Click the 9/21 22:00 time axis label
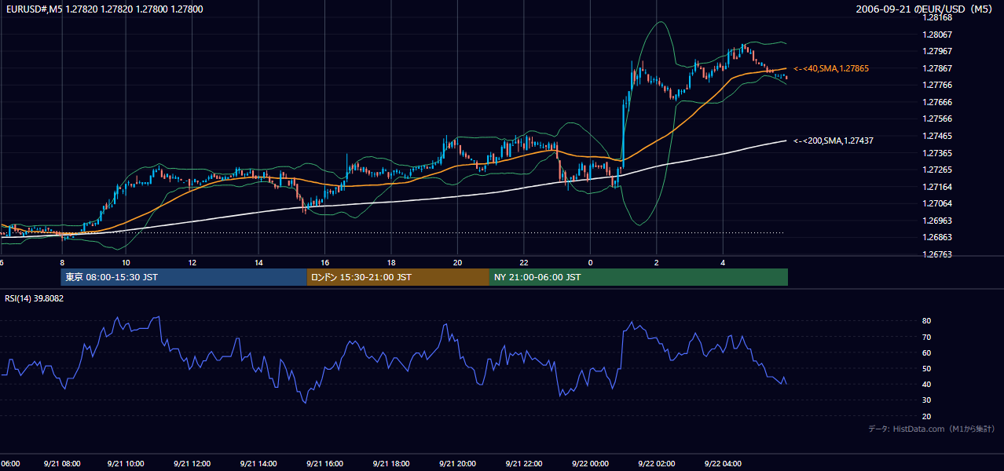 [x=526, y=464]
